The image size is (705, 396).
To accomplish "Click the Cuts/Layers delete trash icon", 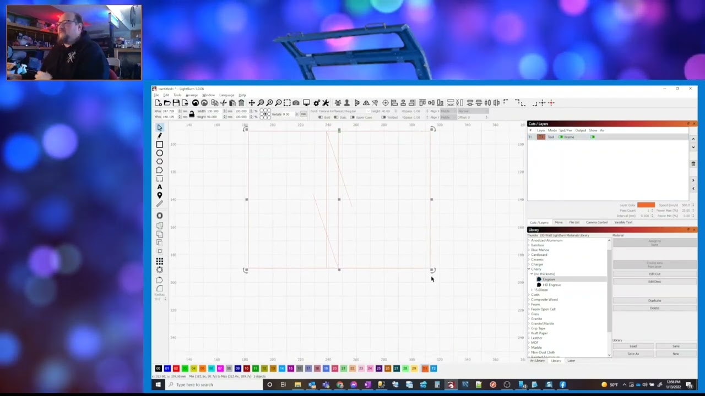I will (693, 164).
